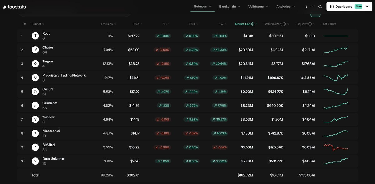Open the Targon subnet link

click(x=48, y=62)
